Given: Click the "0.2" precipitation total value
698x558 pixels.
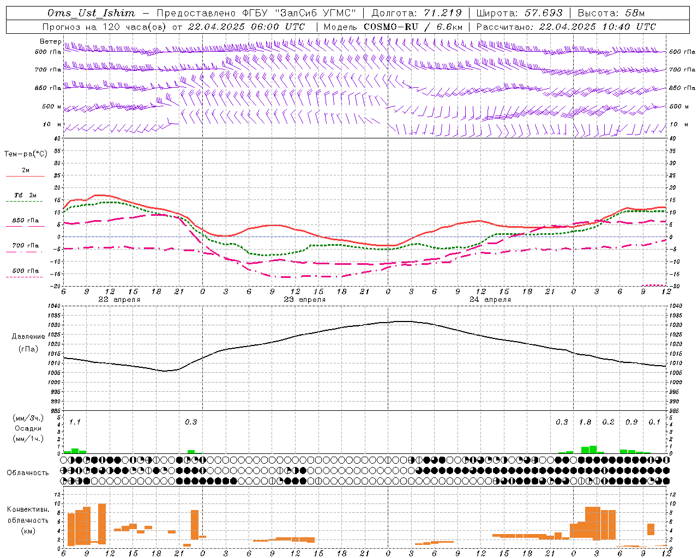Looking at the screenshot, I should click(x=608, y=422).
